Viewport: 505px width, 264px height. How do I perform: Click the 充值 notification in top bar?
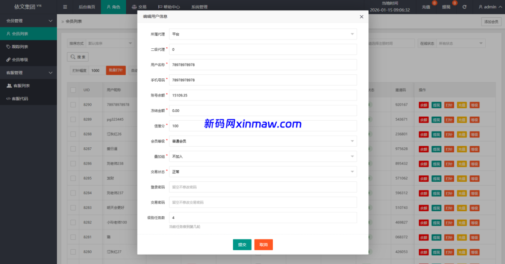click(x=426, y=7)
